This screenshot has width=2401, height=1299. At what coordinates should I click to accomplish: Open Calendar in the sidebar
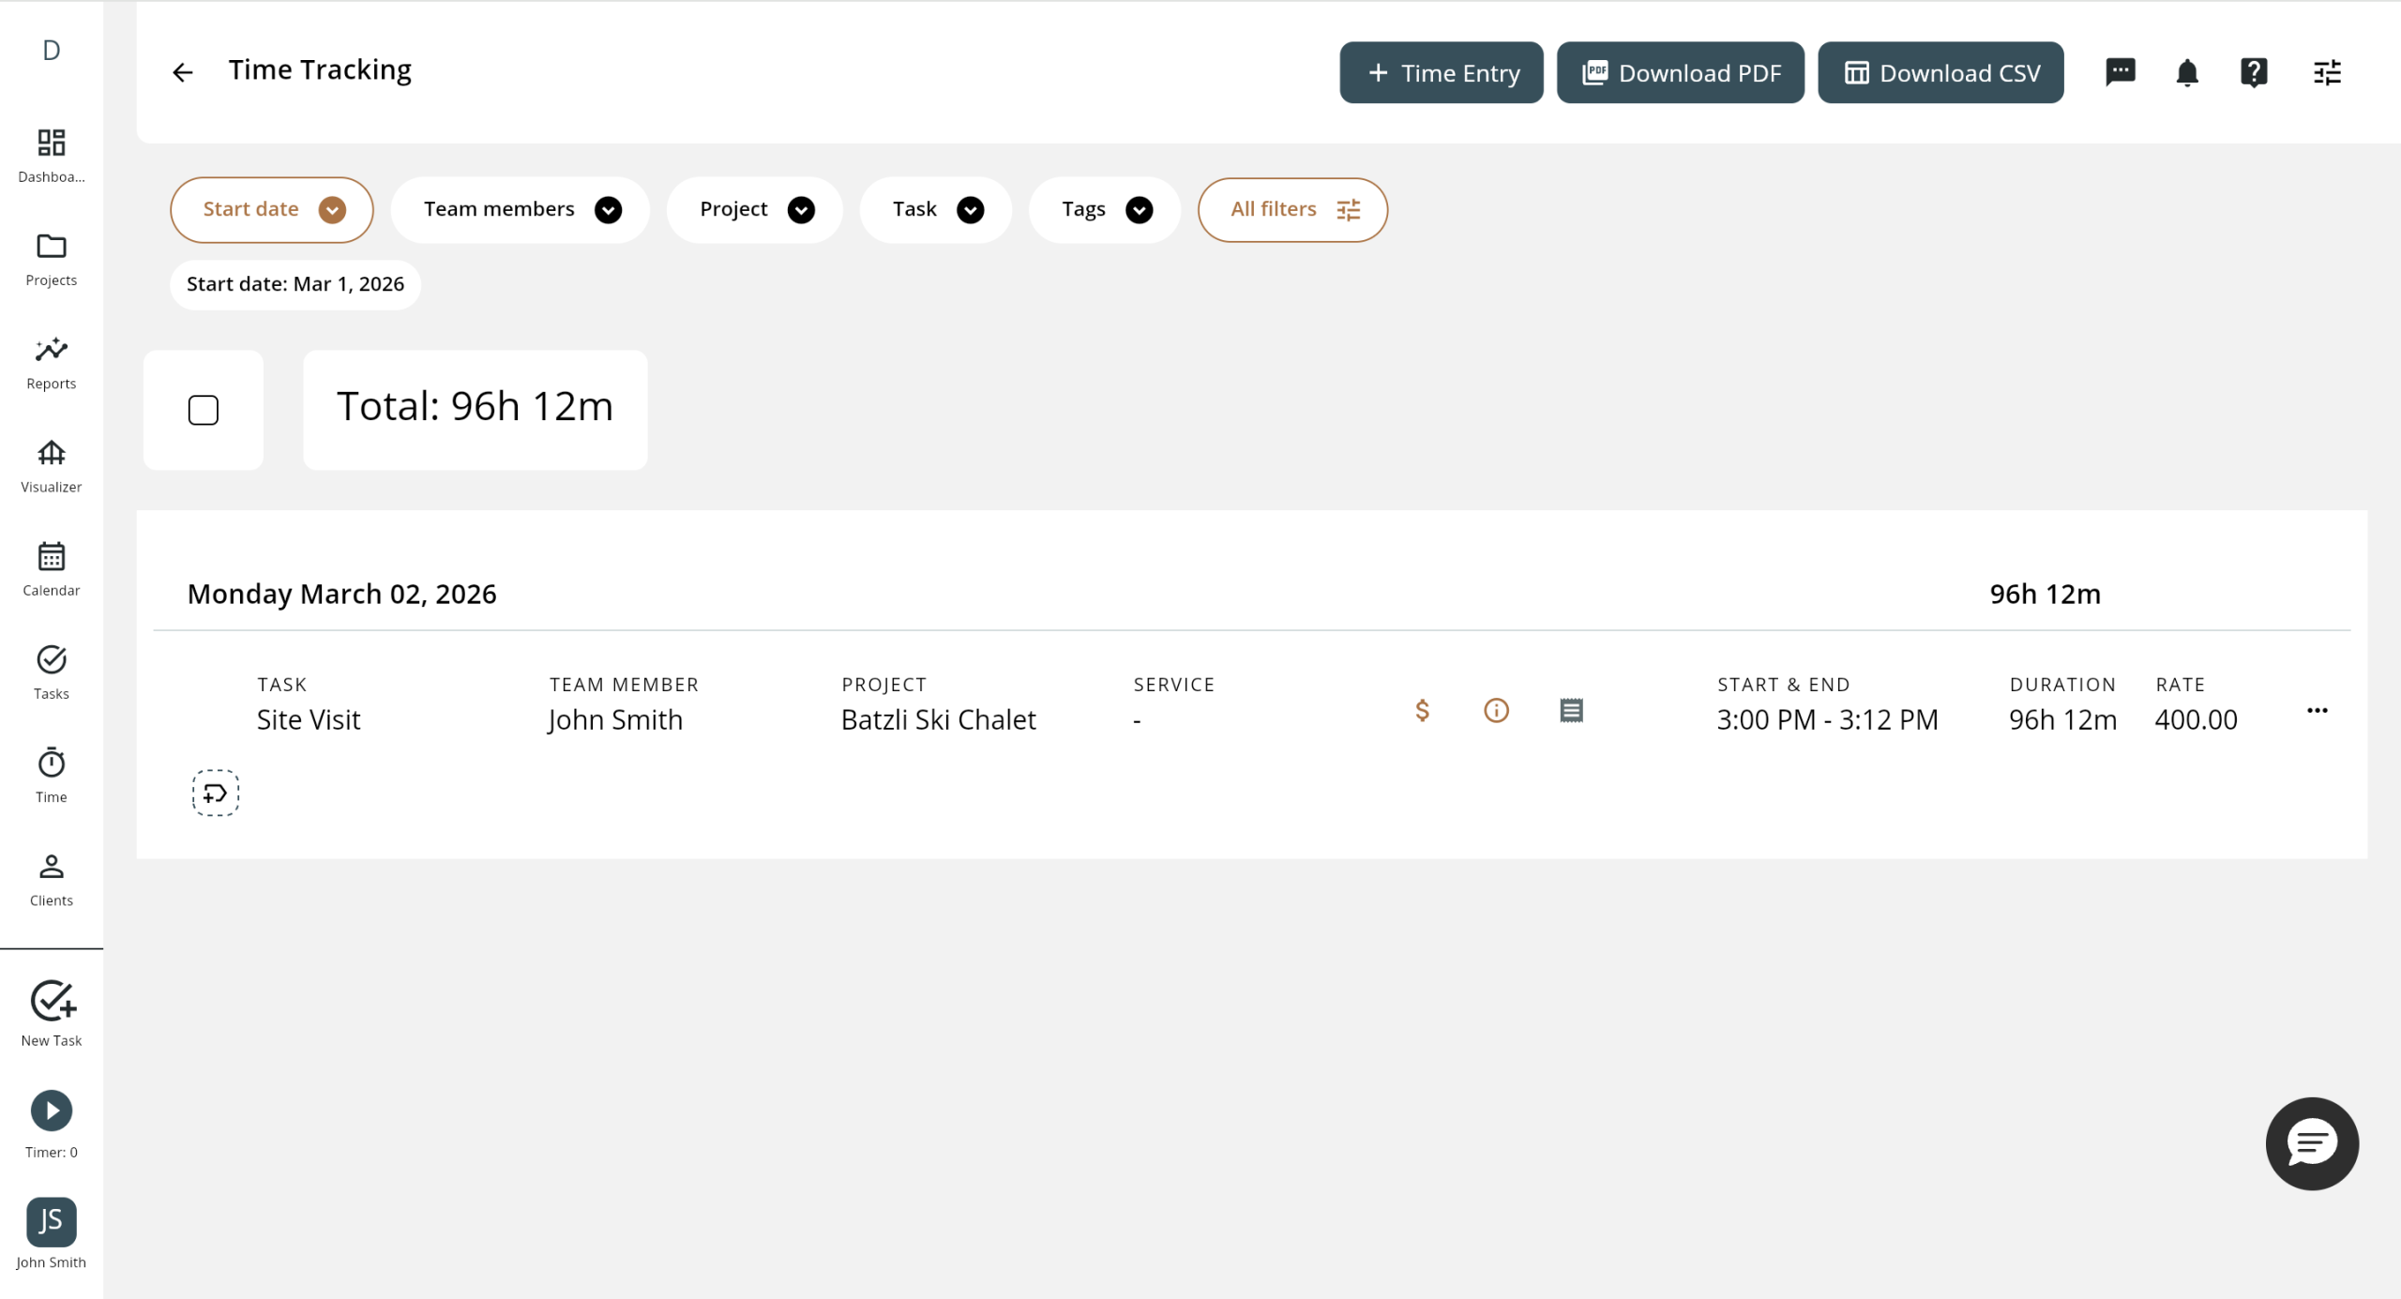click(x=52, y=569)
